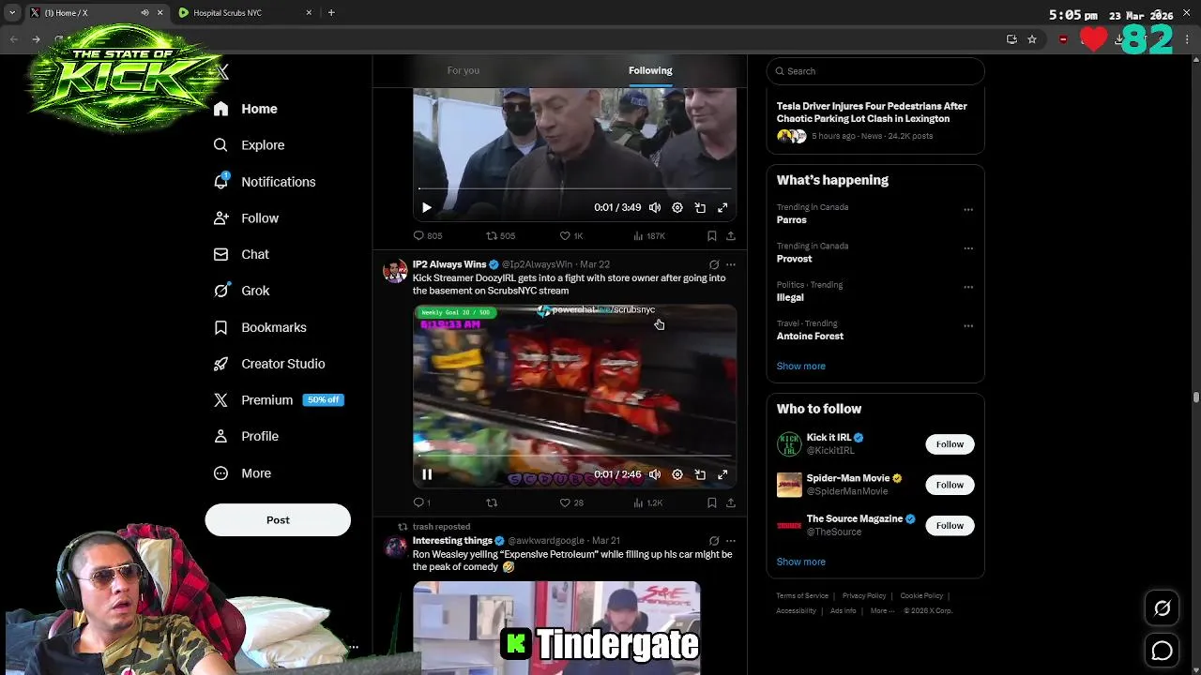The image size is (1201, 675).
Task: Share the top video post
Action: (x=731, y=236)
